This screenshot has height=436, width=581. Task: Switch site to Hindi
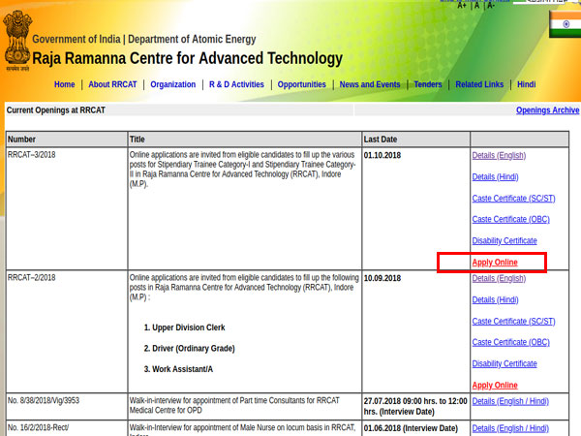pos(527,84)
